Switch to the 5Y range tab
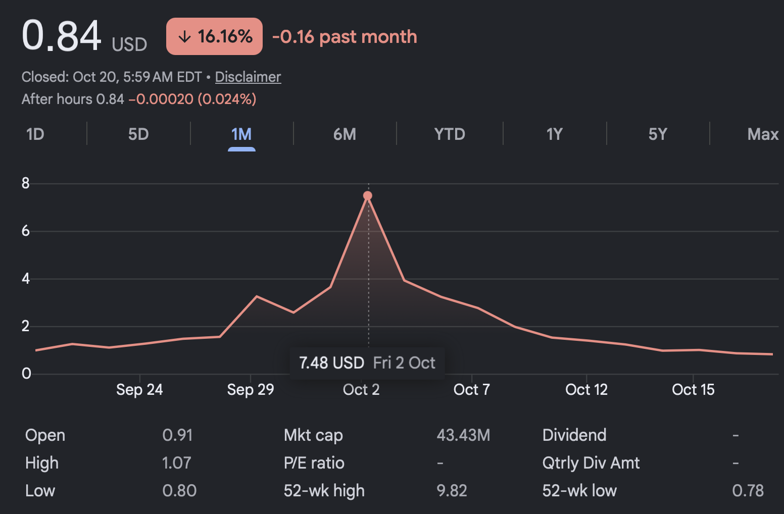Viewport: 784px width, 514px height. (x=658, y=134)
